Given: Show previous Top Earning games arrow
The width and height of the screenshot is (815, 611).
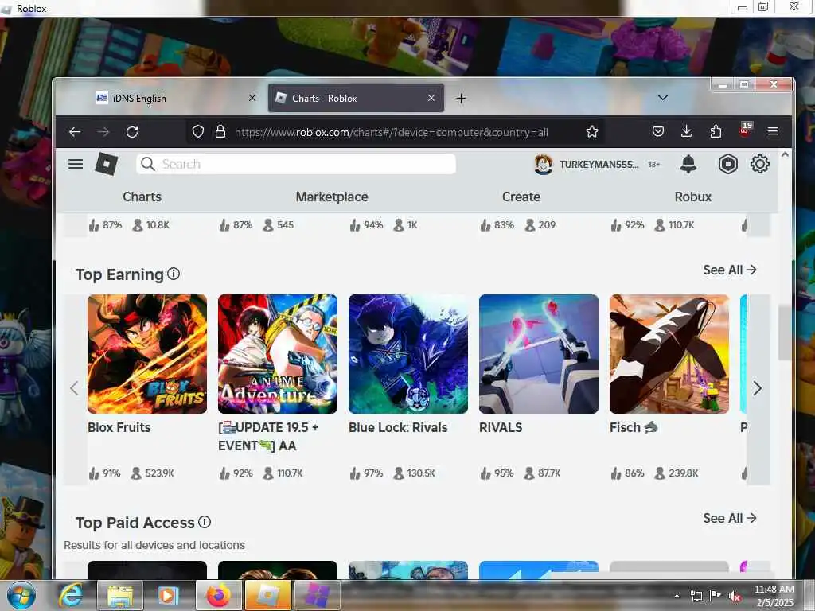Looking at the screenshot, I should [74, 388].
